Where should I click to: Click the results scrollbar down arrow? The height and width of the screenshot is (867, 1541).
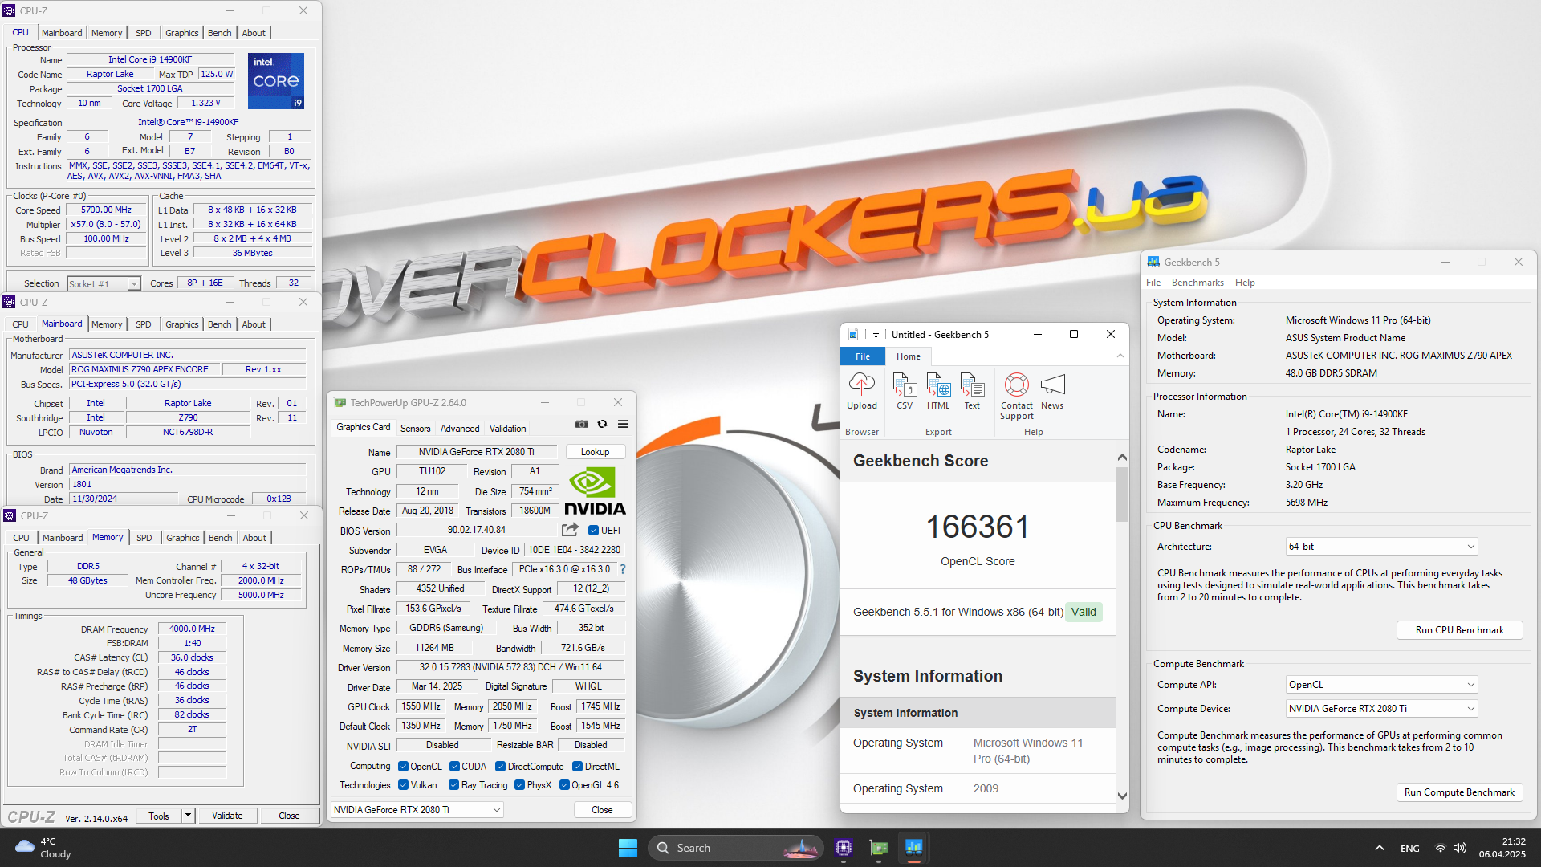(x=1122, y=796)
